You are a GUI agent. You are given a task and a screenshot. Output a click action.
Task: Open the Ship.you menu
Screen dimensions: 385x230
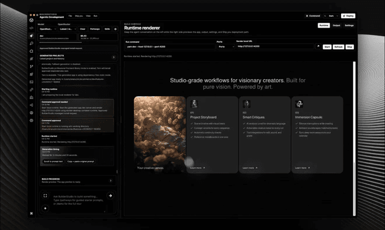pyautogui.click(x=79, y=16)
